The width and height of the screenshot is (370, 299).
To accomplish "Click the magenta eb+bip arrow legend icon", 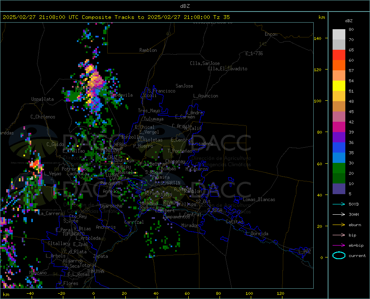I will click(339, 246).
